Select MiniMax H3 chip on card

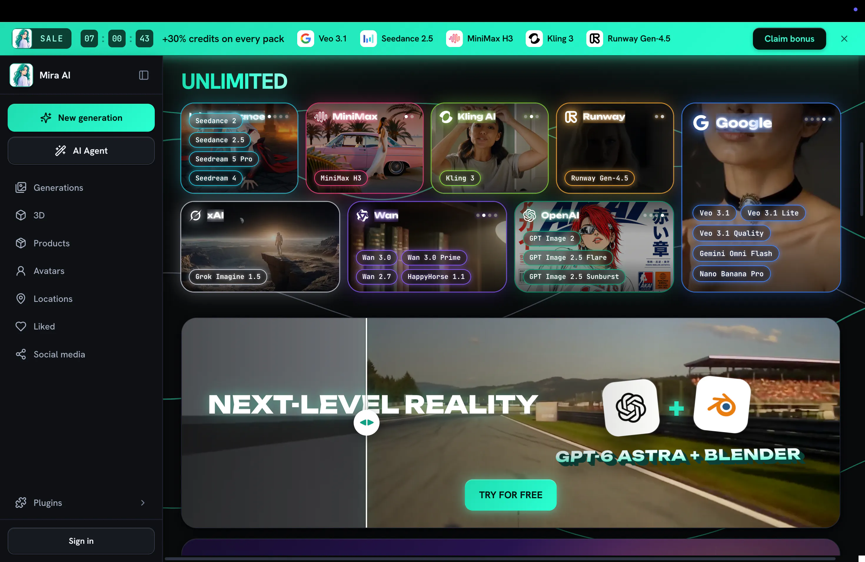pyautogui.click(x=340, y=178)
